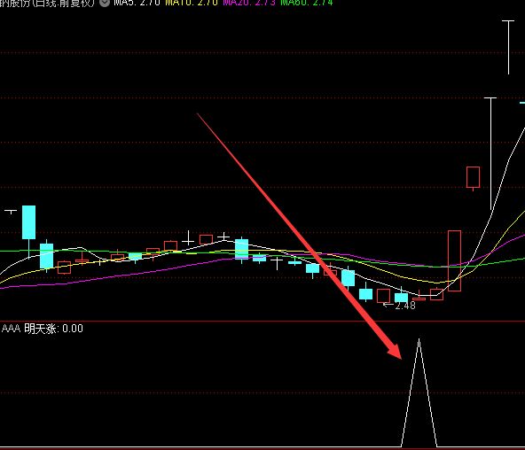This screenshot has height=450, width=525.
Task: Select the AAA 明天涨: 0.00 indicator label
Action: [43, 329]
